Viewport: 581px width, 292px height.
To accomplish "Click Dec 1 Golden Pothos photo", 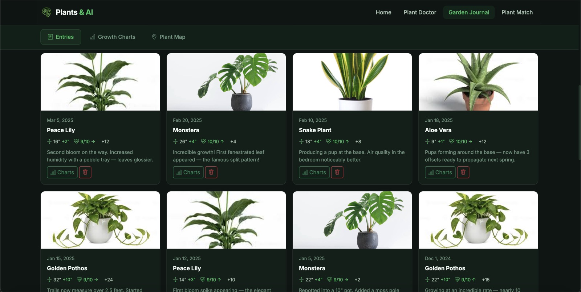I will click(478, 220).
